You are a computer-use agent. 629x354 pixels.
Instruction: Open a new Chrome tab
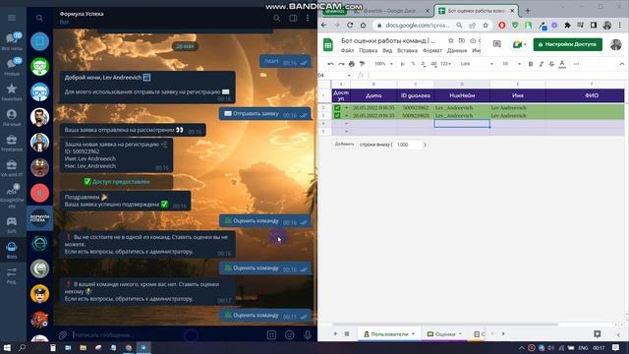click(x=528, y=11)
